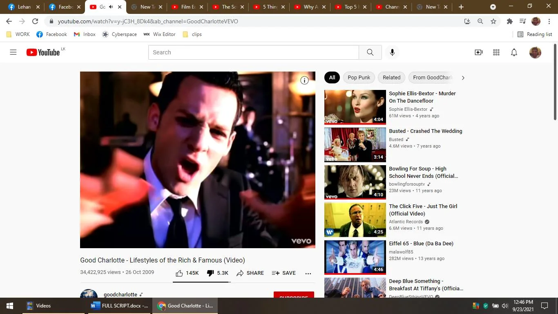The width and height of the screenshot is (558, 314).
Task: View site information via the lock icon
Action: tap(51, 21)
